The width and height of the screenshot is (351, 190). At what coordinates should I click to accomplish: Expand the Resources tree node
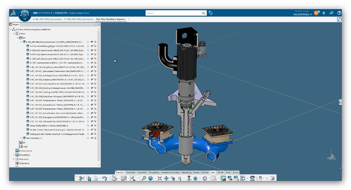tap(14, 159)
